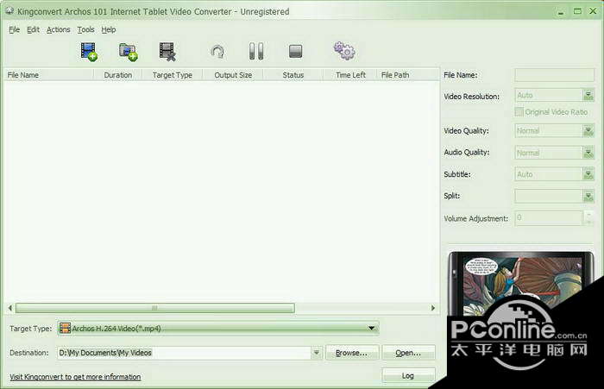Screen dimensions: 604x389
Task: Click the Stop conversion icon
Action: (x=295, y=51)
